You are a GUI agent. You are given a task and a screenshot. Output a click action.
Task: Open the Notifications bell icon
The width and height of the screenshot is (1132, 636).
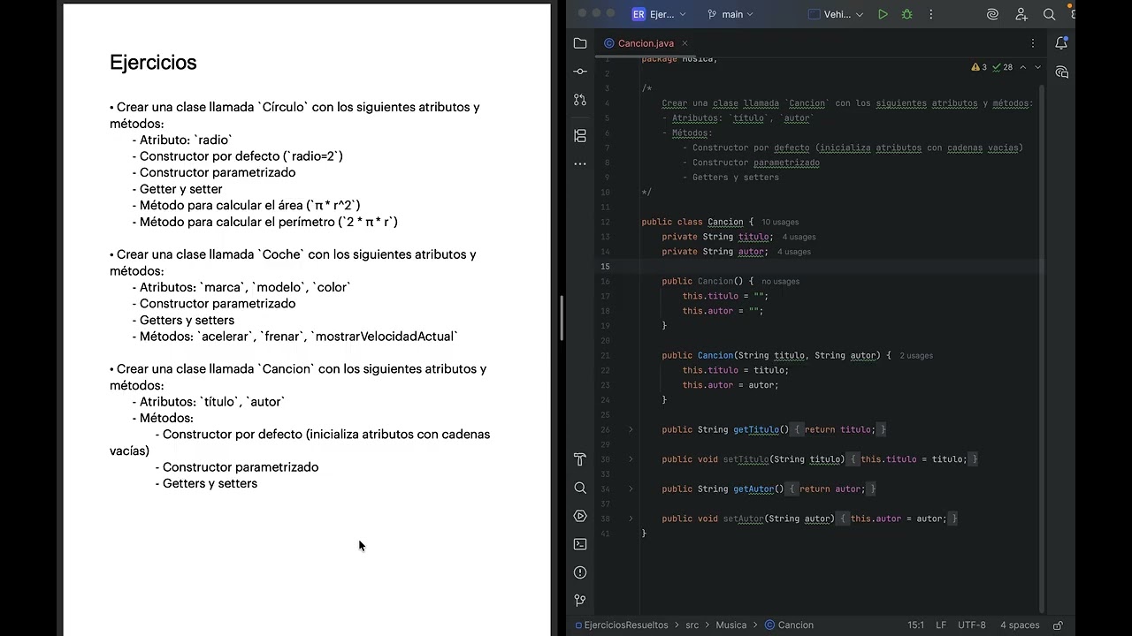click(1061, 43)
